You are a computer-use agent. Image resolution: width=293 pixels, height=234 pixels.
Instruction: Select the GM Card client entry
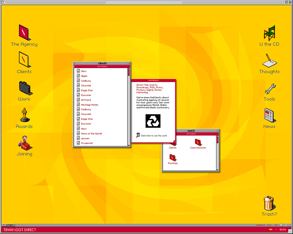pos(84,100)
